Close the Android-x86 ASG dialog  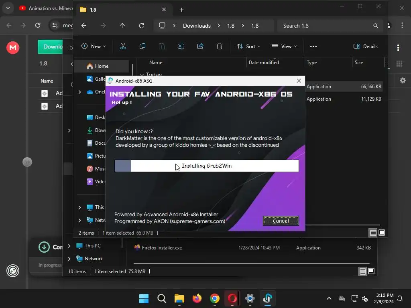pyautogui.click(x=299, y=81)
